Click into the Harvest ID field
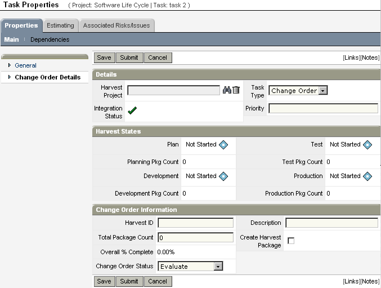 (x=195, y=223)
